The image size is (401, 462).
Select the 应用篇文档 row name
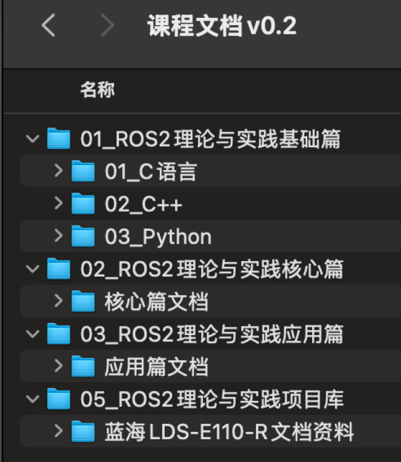coord(156,367)
